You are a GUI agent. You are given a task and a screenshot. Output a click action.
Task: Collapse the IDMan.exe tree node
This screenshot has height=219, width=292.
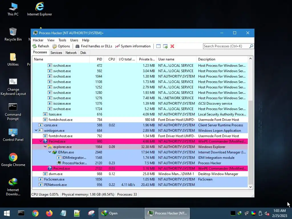pos(50,152)
